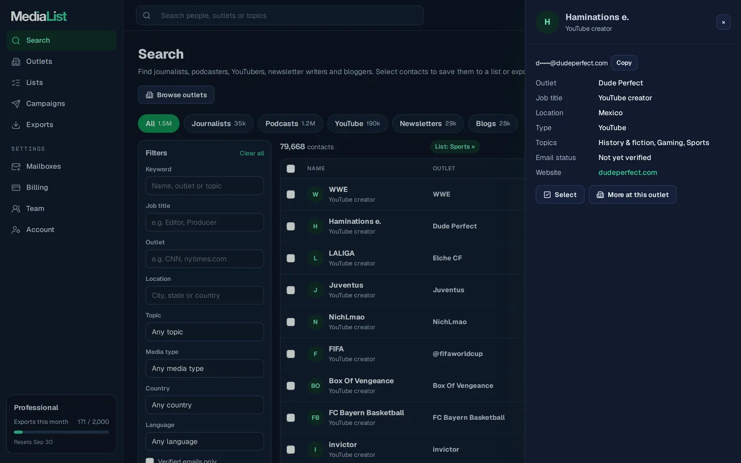741x463 pixels.
Task: Click the exports usage progress bar
Action: [61, 432]
